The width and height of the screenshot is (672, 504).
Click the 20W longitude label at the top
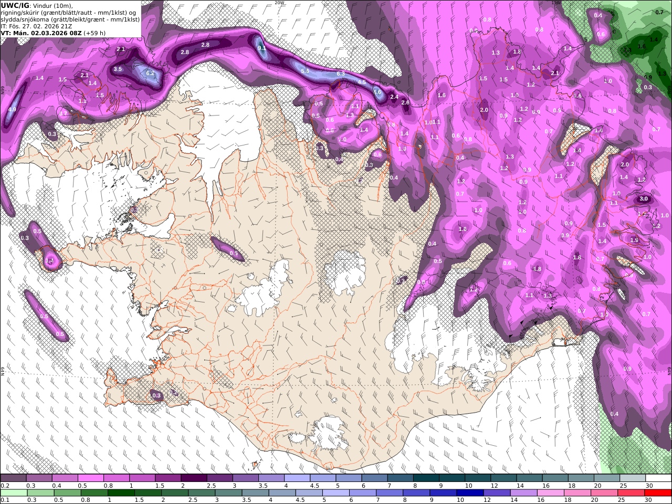tap(279, 3)
